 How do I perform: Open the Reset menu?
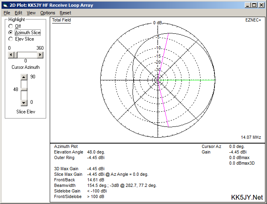[65, 13]
